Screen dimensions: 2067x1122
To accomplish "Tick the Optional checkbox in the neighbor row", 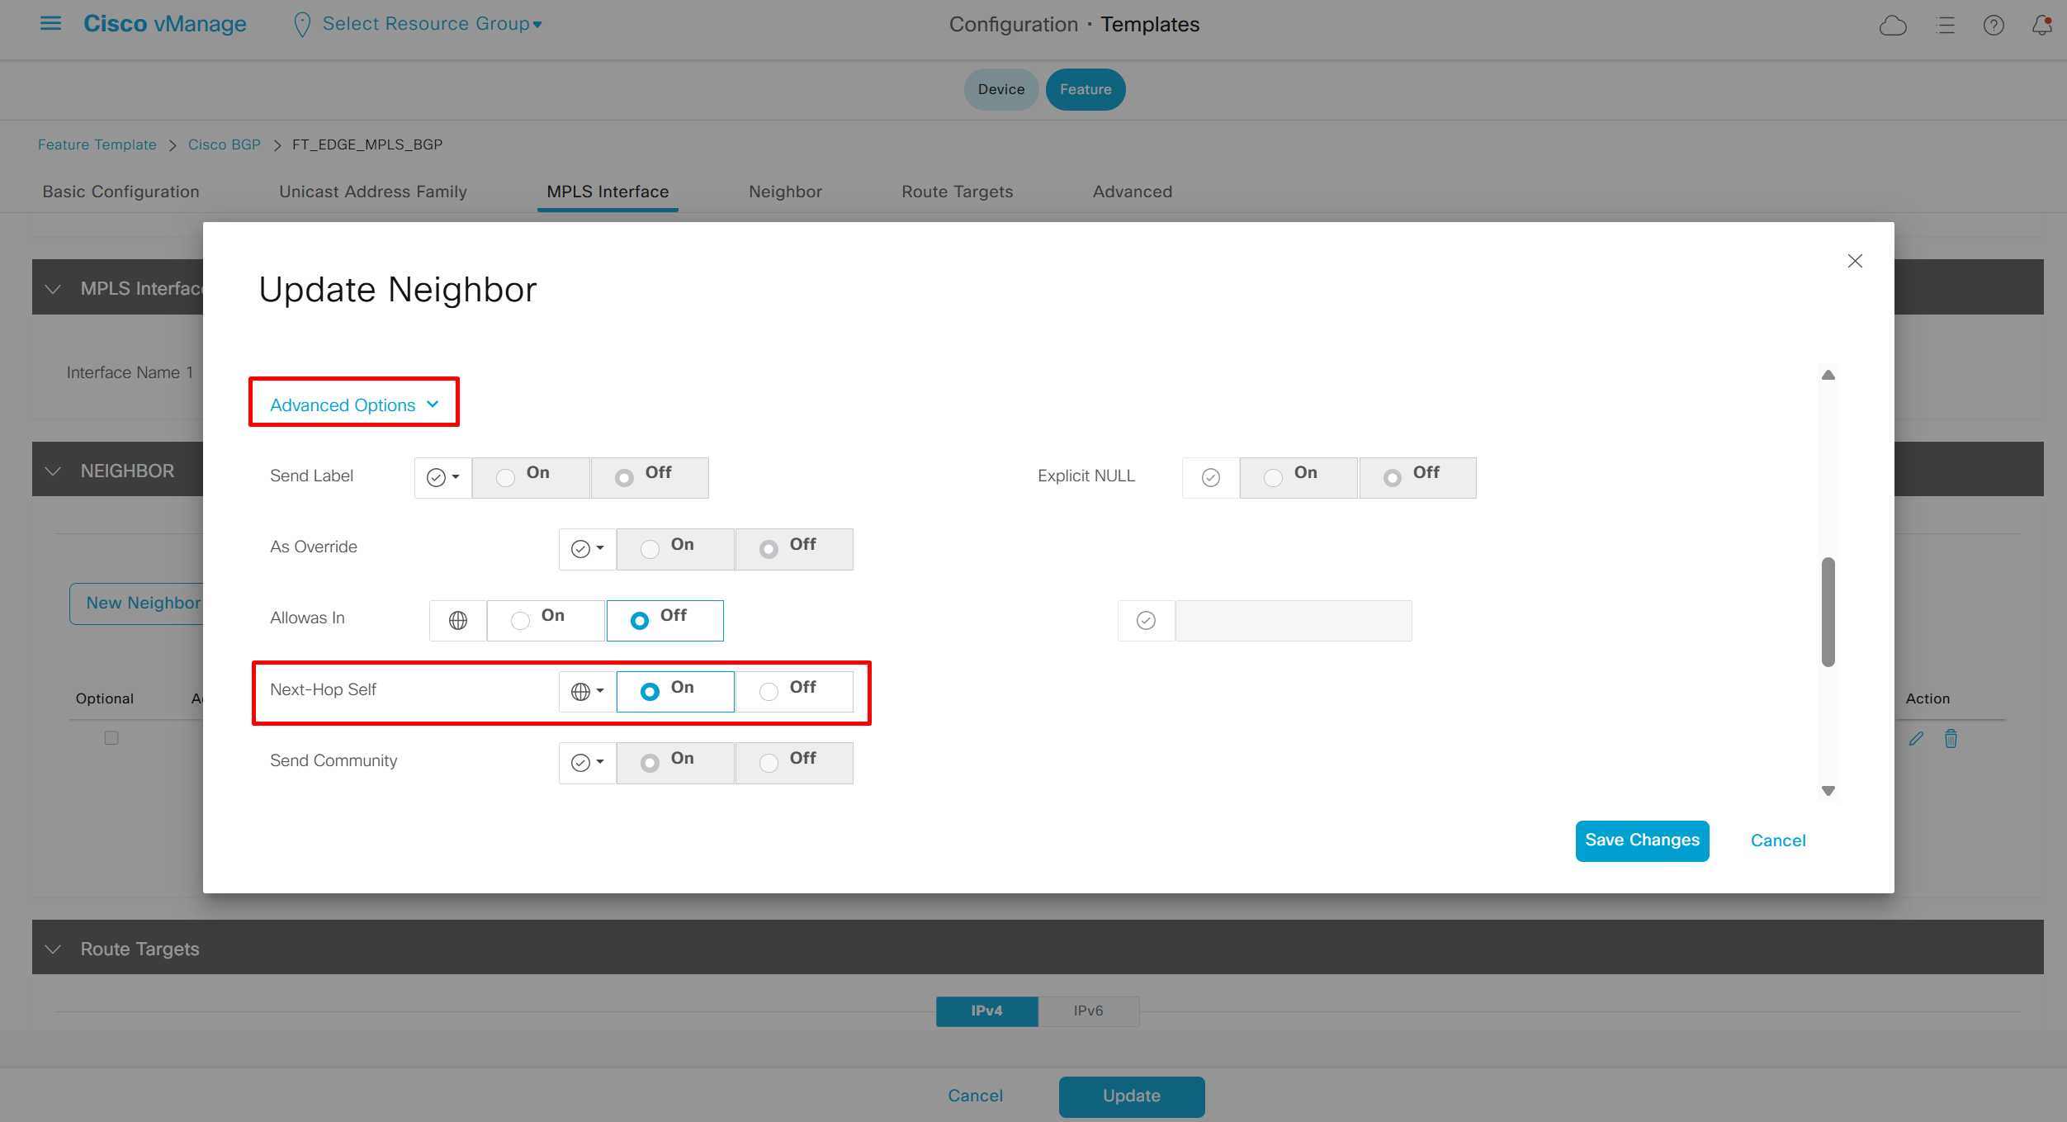I will click(111, 738).
